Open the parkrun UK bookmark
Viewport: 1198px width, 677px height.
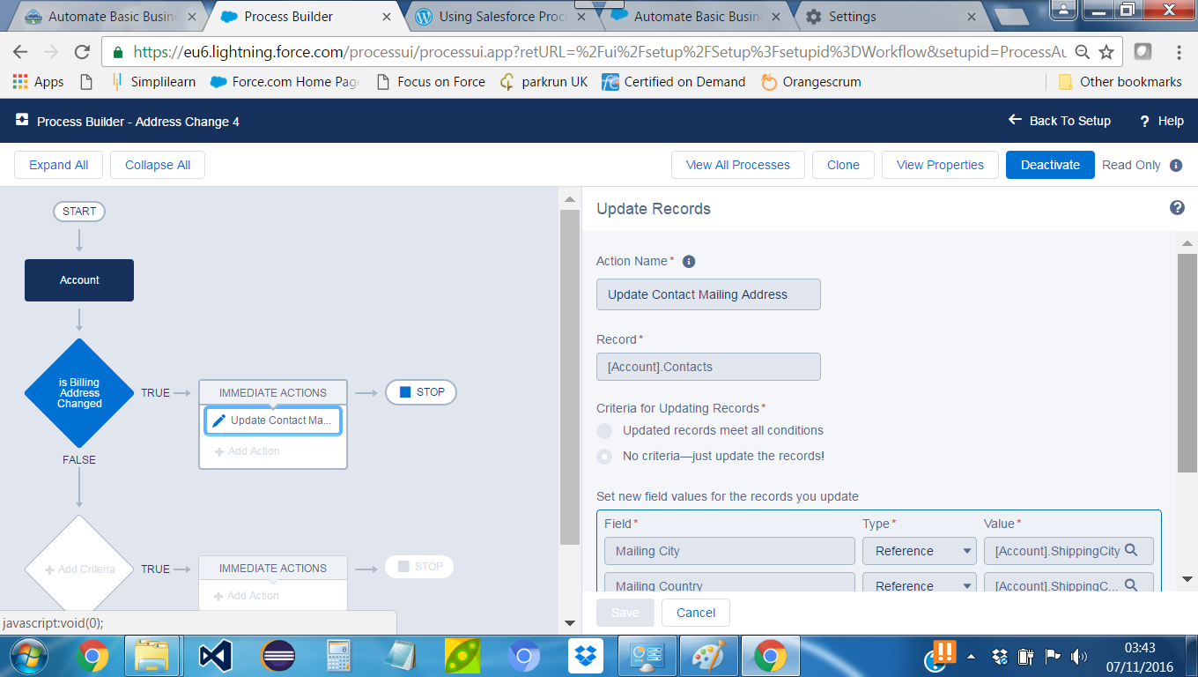(544, 81)
